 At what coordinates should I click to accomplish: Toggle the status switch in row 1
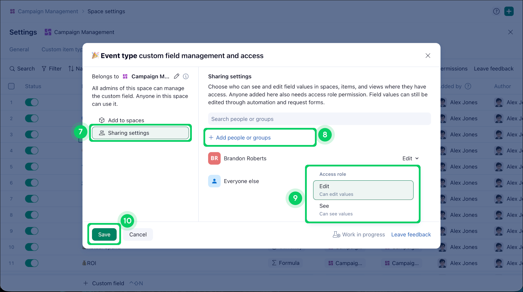pos(32,102)
